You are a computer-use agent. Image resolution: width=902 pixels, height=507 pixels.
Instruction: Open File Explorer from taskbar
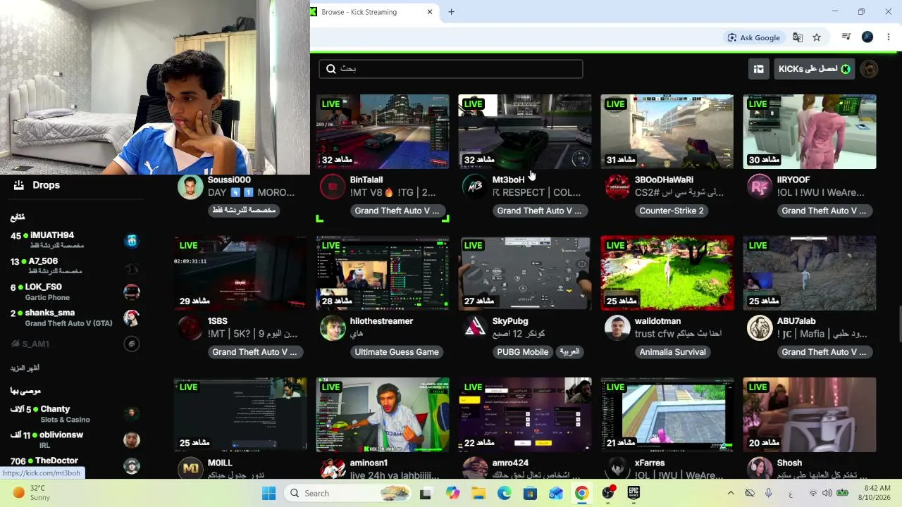tap(478, 493)
